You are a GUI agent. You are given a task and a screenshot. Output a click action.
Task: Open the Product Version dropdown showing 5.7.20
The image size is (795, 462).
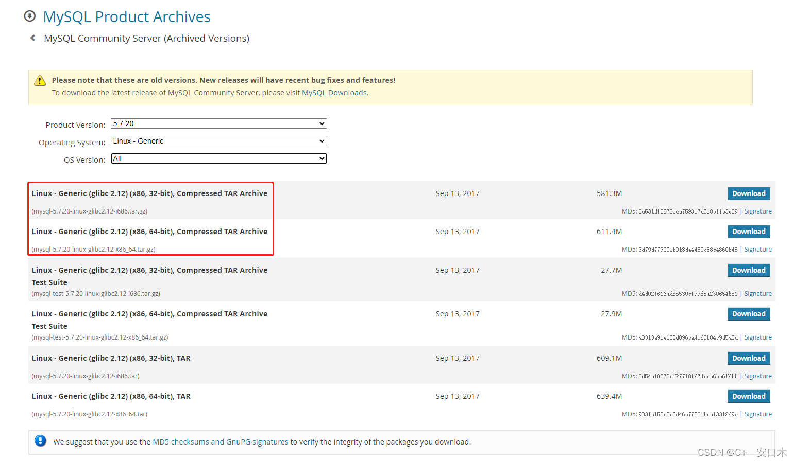click(219, 123)
